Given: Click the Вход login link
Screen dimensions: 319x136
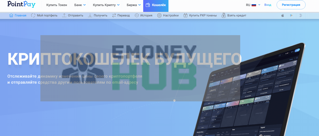Looking at the screenshot, I should pyautogui.click(x=268, y=5).
